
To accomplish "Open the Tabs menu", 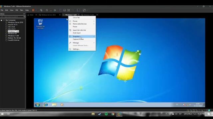I will 22,10.
